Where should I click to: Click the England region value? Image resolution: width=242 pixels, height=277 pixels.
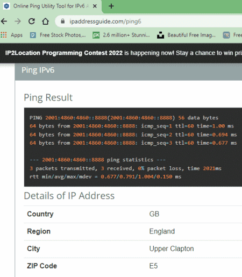(162, 231)
